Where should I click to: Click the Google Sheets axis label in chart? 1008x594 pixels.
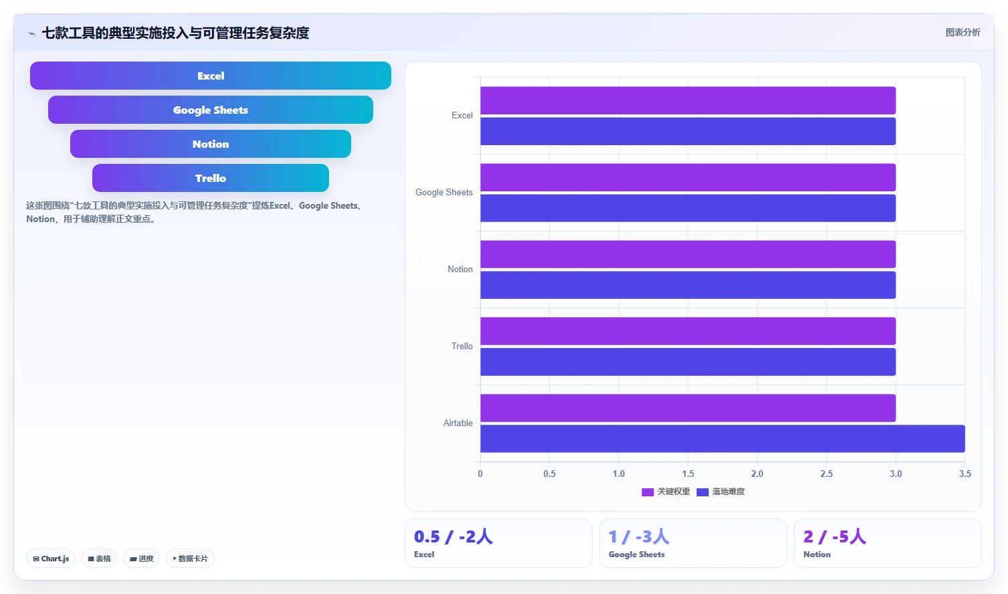coord(444,193)
